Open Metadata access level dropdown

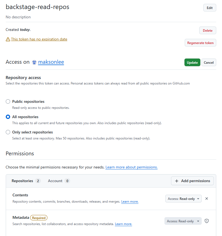[183, 221]
